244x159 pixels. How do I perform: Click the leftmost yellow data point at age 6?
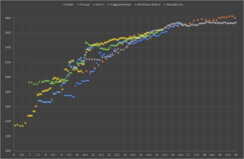click(15, 125)
